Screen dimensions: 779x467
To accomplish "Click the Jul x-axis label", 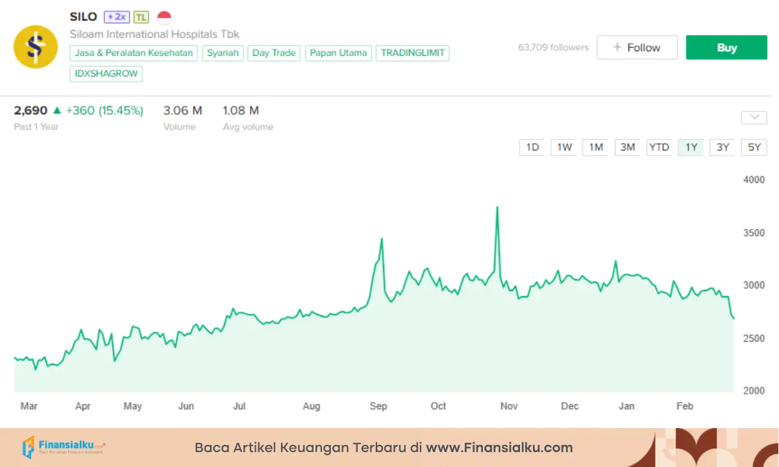I will coord(240,406).
